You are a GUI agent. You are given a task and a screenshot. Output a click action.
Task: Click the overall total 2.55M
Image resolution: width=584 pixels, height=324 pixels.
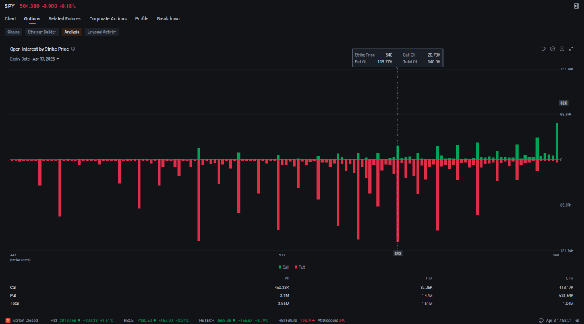283,303
